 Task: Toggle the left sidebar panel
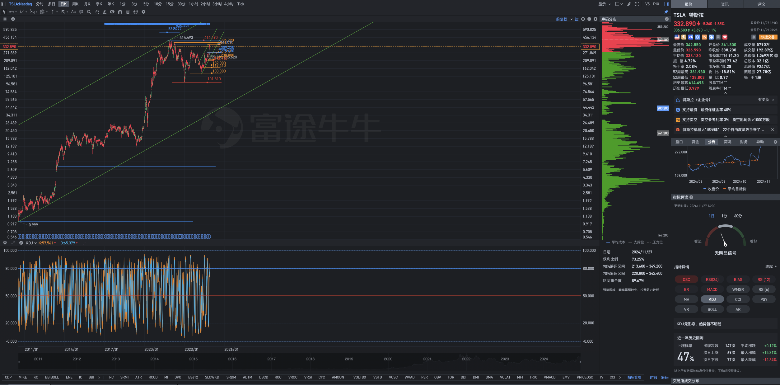coord(4,4)
